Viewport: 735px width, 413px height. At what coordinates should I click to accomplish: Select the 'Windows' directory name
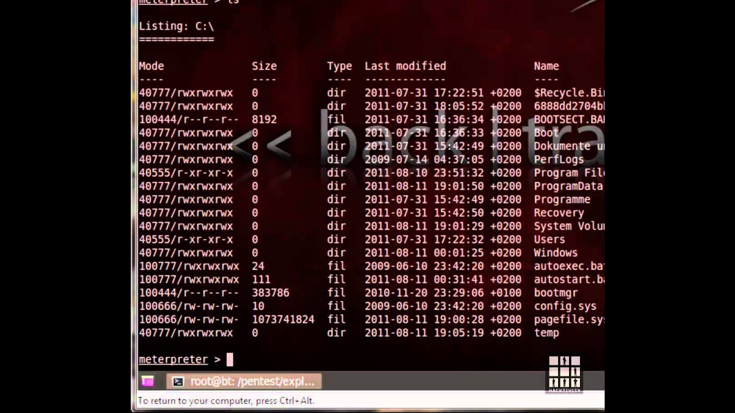tap(556, 253)
